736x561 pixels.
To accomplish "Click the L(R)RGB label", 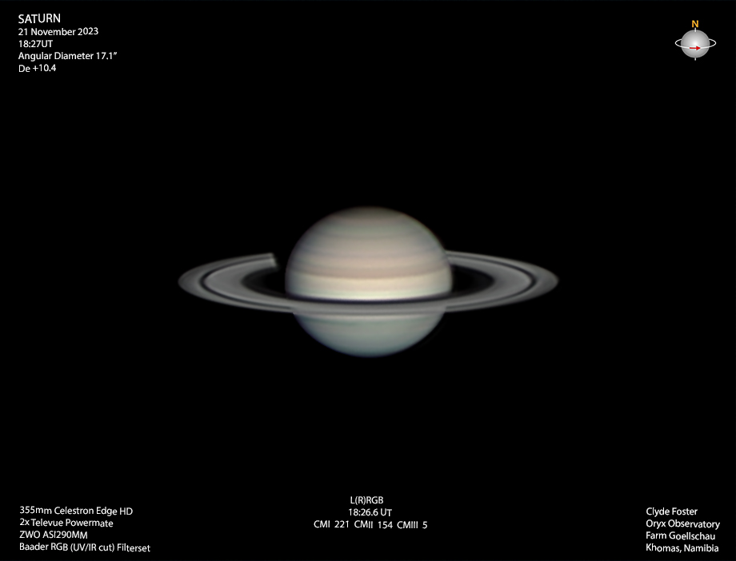I will click(x=367, y=500).
